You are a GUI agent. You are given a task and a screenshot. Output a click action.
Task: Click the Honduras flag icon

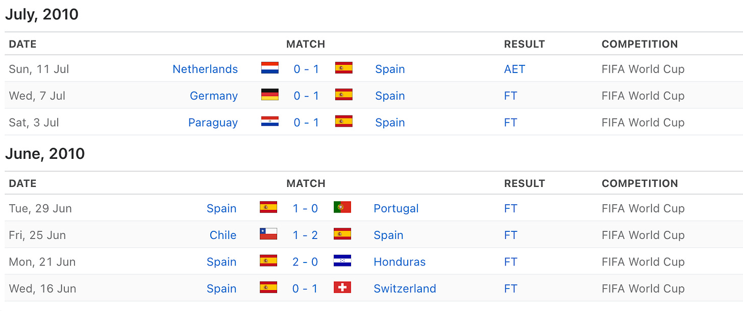pyautogui.click(x=342, y=261)
